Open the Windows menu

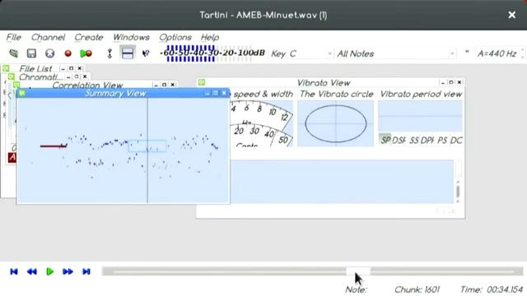tap(131, 37)
